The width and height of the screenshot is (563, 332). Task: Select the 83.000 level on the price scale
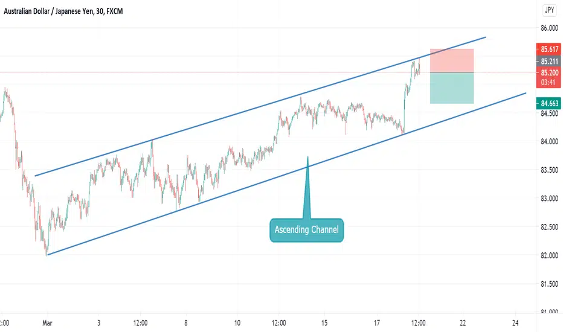(x=549, y=199)
